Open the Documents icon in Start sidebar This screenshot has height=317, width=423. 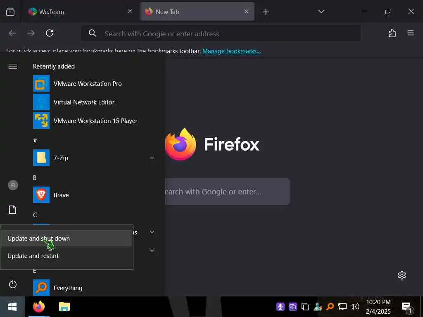[13, 209]
